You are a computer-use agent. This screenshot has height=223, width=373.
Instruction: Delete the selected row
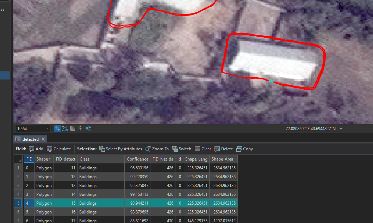[x=224, y=149]
